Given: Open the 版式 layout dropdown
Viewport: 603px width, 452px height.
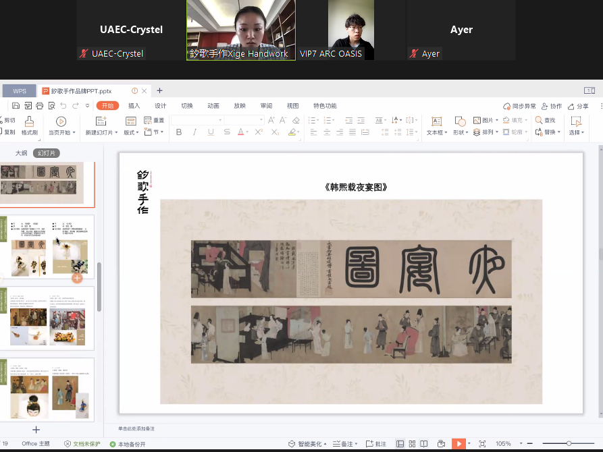Looking at the screenshot, I should pos(131,132).
